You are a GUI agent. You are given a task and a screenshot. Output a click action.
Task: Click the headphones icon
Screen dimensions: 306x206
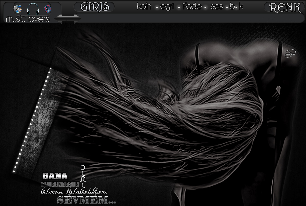tap(33, 9)
